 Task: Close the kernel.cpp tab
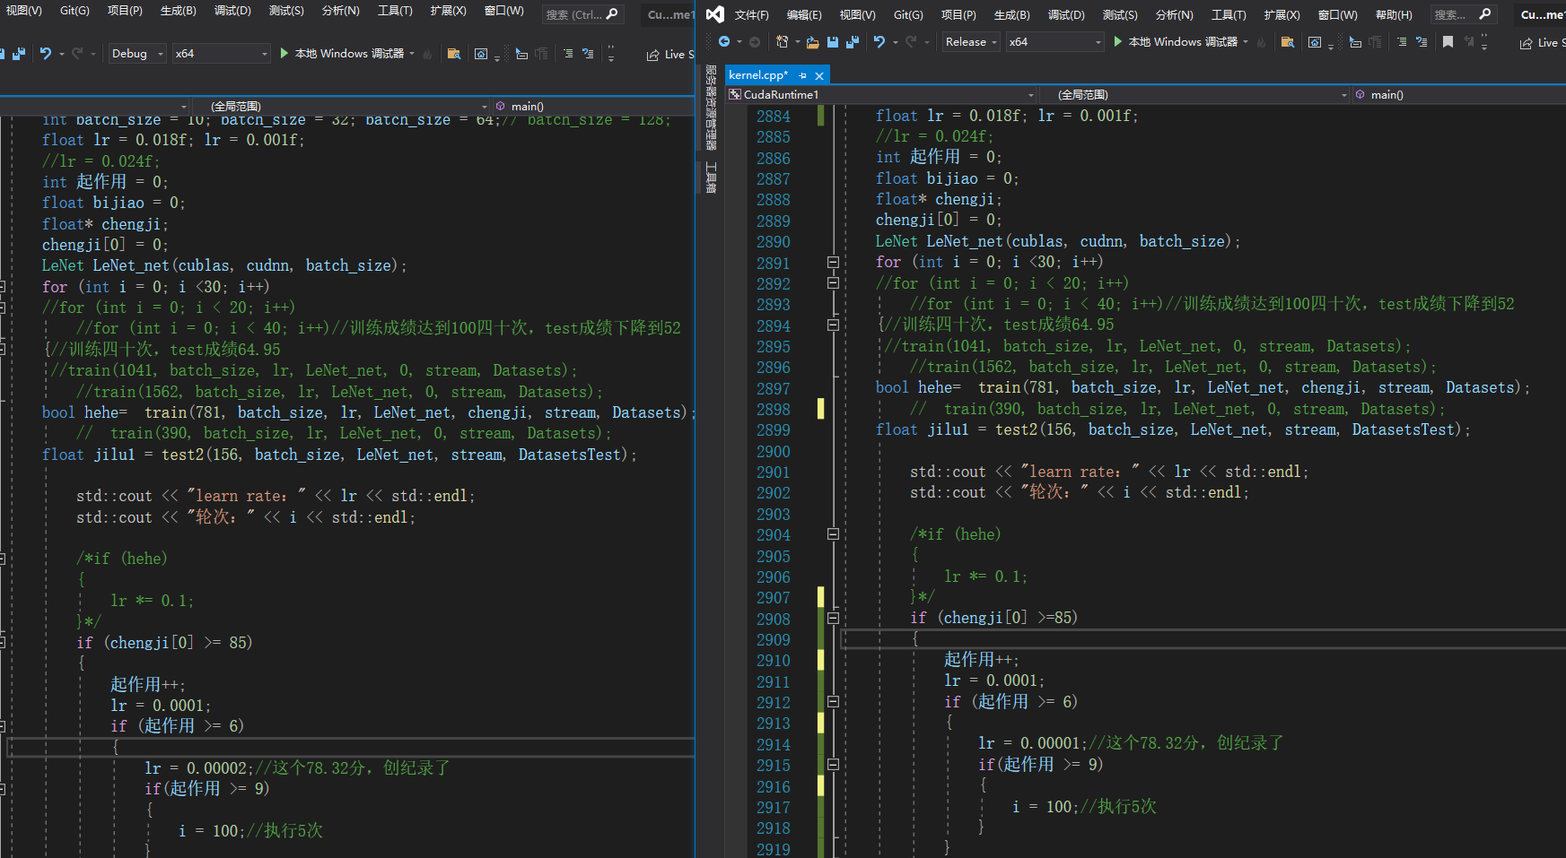[819, 76]
